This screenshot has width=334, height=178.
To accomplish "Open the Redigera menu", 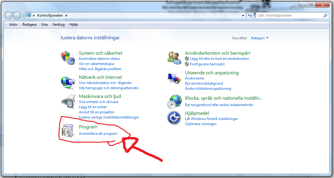I will [29, 24].
